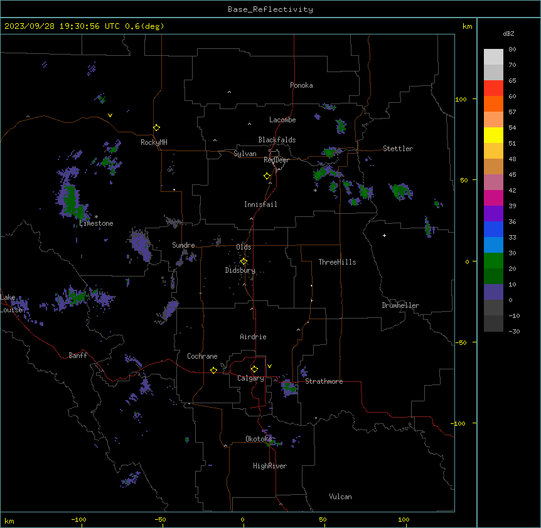Click the ThreeHills label
This screenshot has width=541, height=528.
337,262
